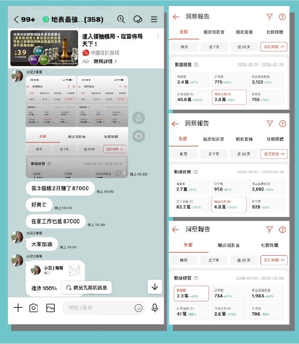The image size is (299, 344).
Task: Expand 自訂時間 dropdown in chat image preview
Action: point(115,149)
